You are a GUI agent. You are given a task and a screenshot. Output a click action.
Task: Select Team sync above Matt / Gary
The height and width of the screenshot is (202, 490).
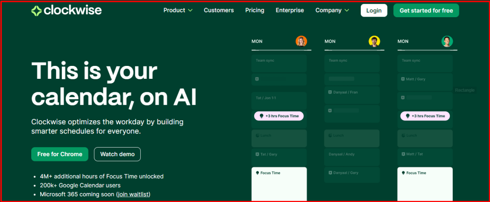click(x=425, y=64)
